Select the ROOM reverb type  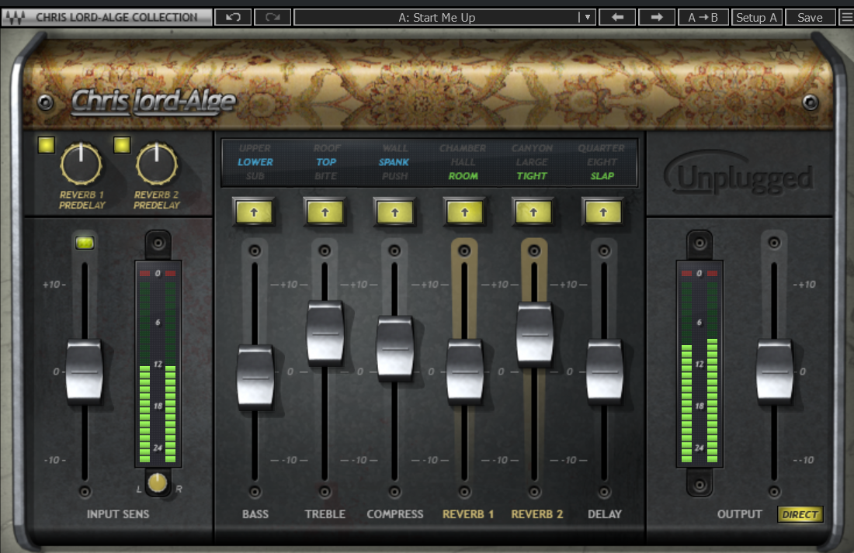(463, 176)
